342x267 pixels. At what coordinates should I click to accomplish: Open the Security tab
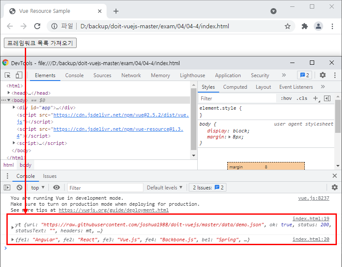click(260, 75)
